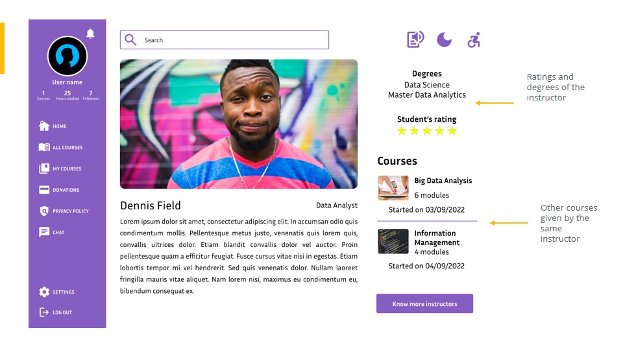Click inside the Search input field

coord(234,40)
